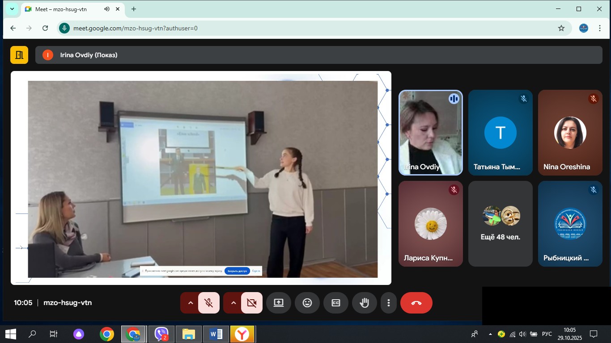Show the other 48 participants

500,223
